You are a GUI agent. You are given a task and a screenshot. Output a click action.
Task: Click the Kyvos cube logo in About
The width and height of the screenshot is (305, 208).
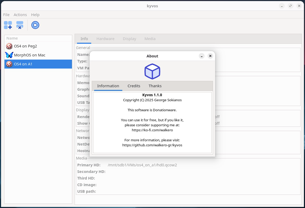pyautogui.click(x=152, y=71)
